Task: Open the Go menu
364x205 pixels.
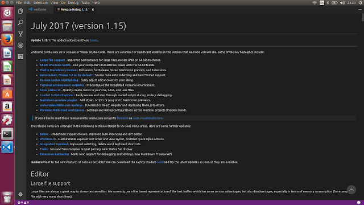Action: click(63, 3)
